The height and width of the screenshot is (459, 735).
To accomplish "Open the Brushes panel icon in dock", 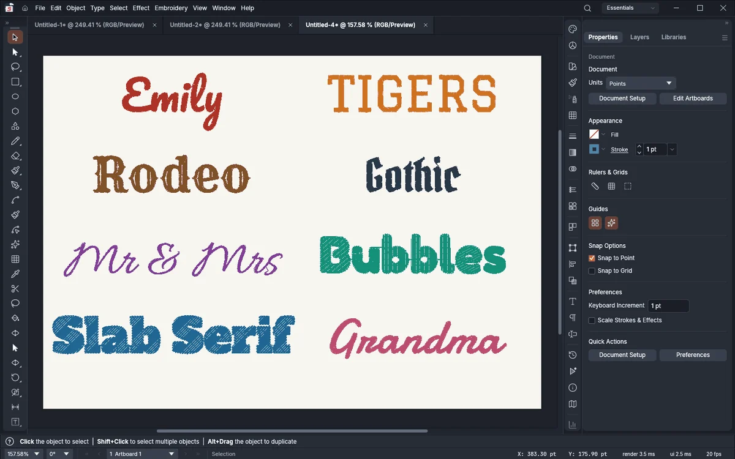I will 573,83.
